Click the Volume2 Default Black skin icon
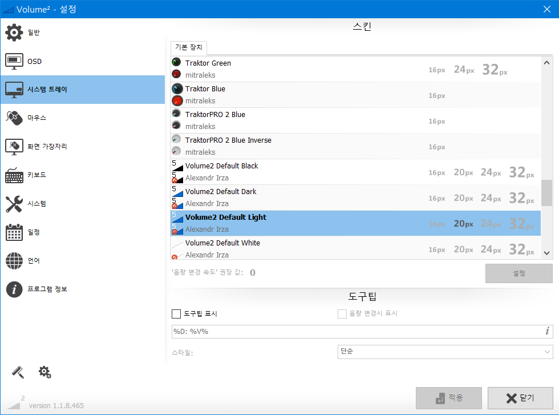Viewport: 559px width, 415px height. pyautogui.click(x=177, y=172)
